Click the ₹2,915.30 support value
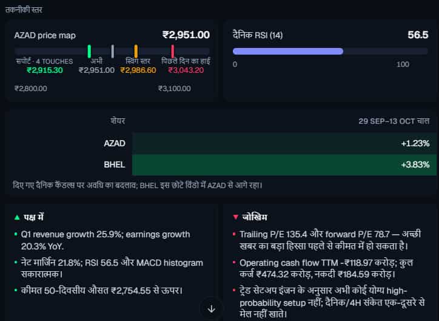 (45, 70)
